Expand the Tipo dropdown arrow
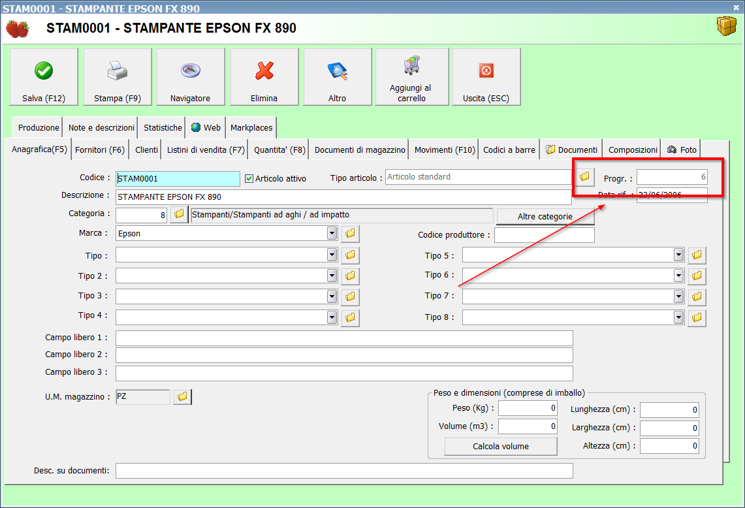Image resolution: width=745 pixels, height=508 pixels. tap(332, 255)
